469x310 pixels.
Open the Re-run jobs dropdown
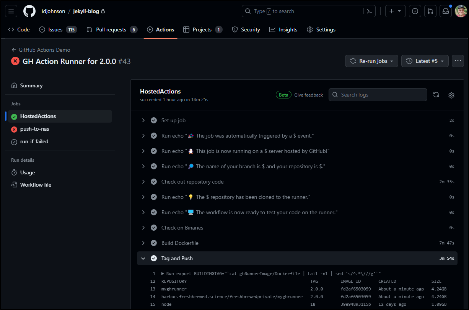[371, 61]
